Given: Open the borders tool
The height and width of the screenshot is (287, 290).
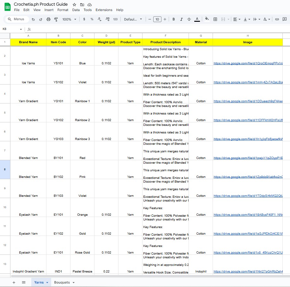Looking at the screenshot, I should (x=215, y=19).
